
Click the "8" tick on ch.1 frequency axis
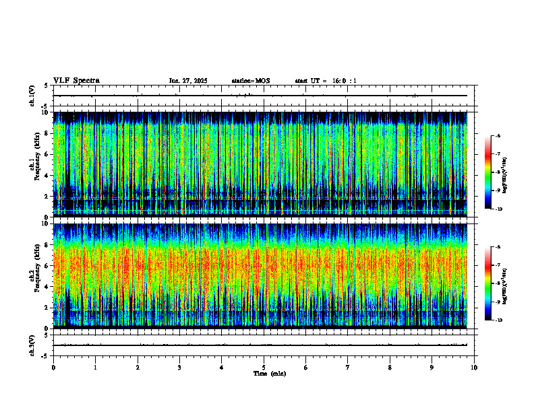click(47, 133)
